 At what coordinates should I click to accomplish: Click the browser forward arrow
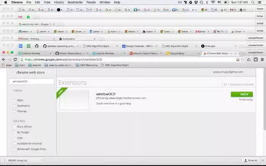pos(9,59)
